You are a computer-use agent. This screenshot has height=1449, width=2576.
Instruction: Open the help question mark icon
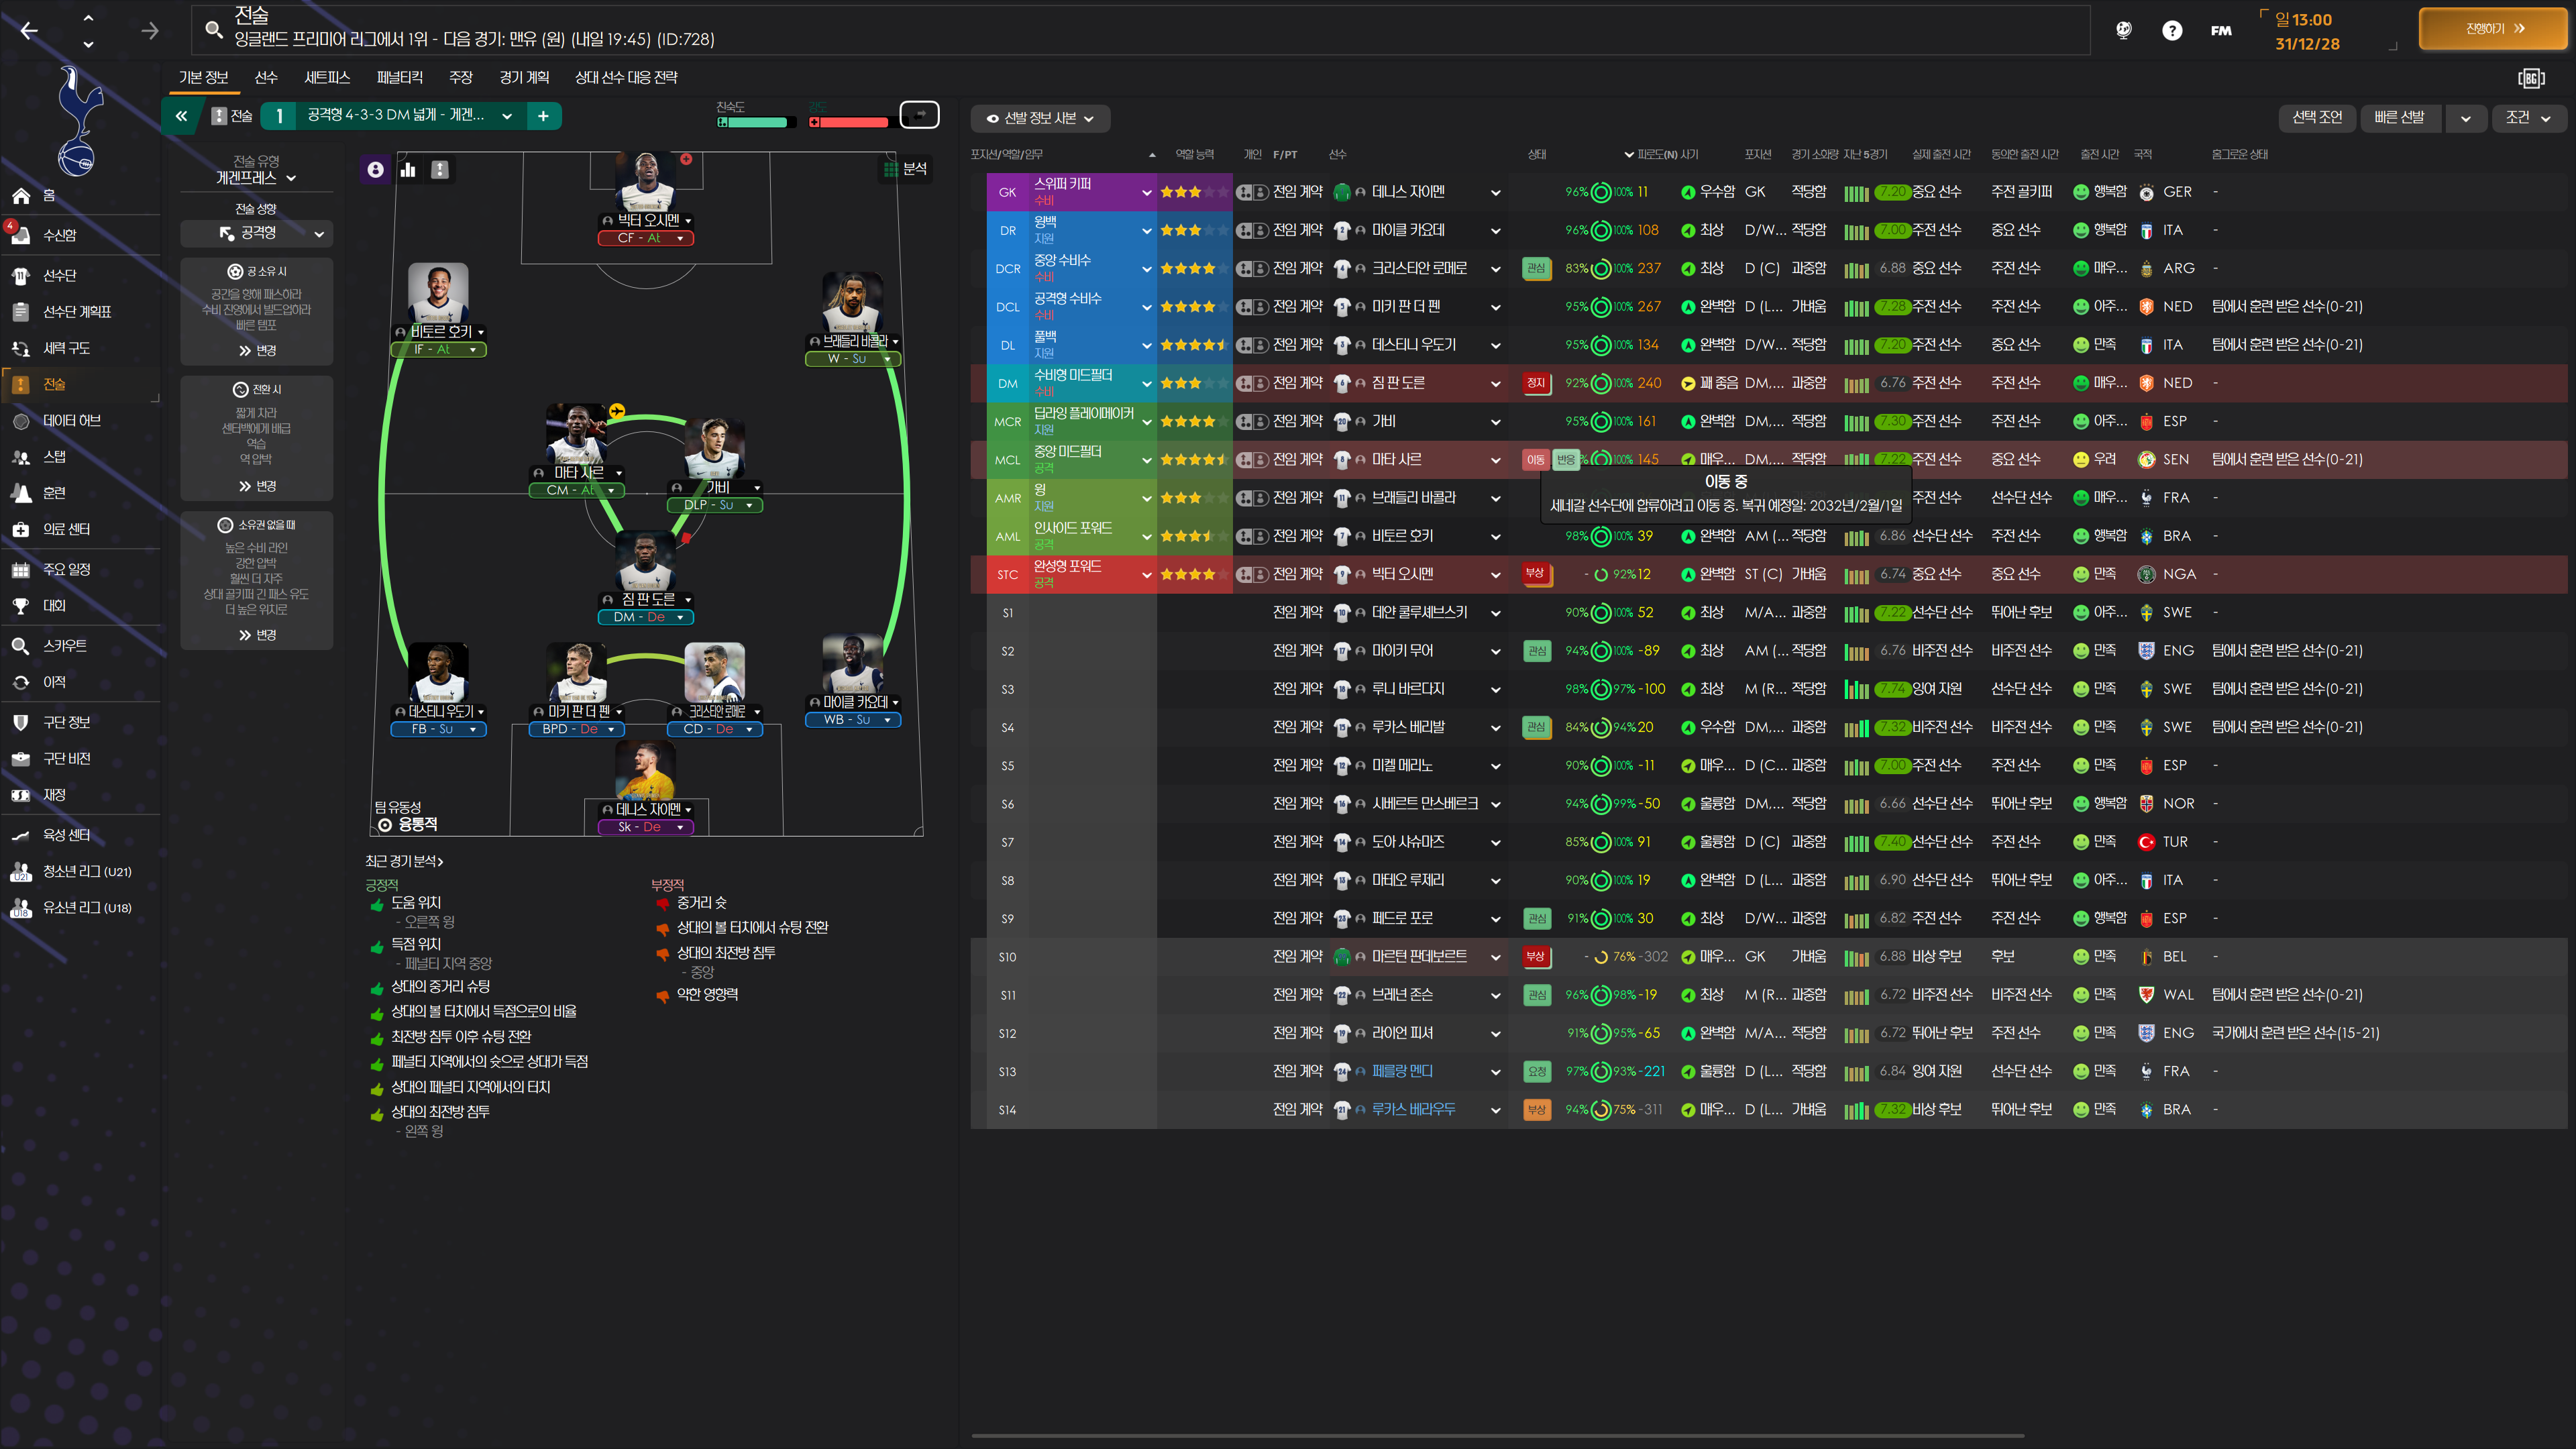[x=2171, y=30]
